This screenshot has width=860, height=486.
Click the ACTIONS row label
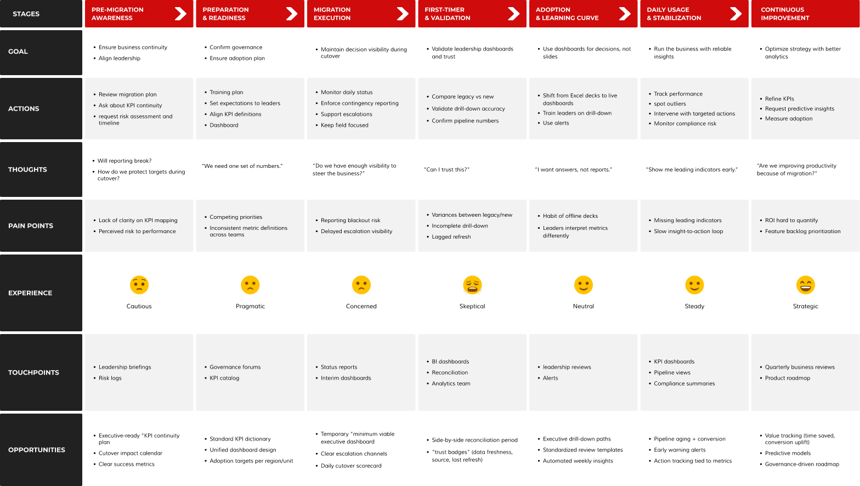click(41, 109)
